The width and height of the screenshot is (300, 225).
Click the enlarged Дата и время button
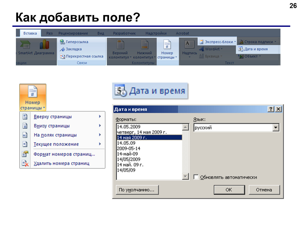point(150,91)
